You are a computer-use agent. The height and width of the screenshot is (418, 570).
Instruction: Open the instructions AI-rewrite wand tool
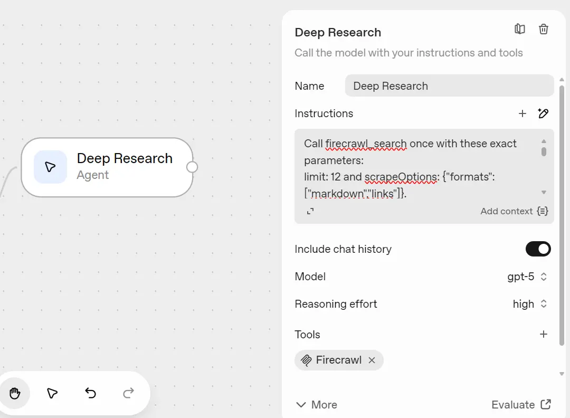543,113
